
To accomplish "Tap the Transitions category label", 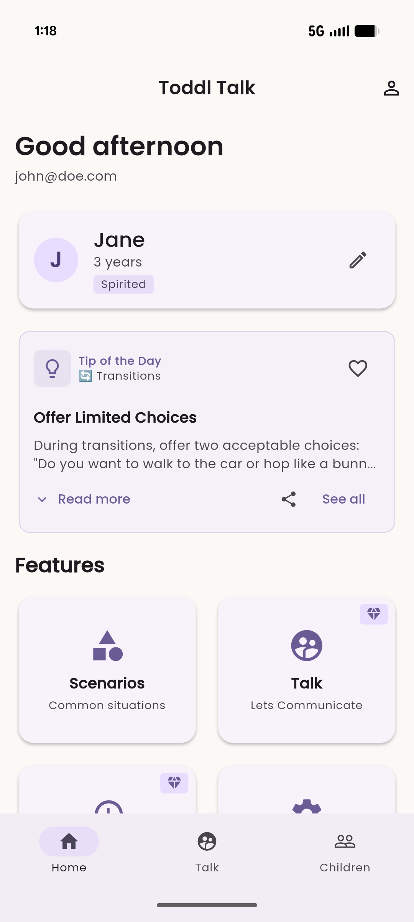I will 128,376.
